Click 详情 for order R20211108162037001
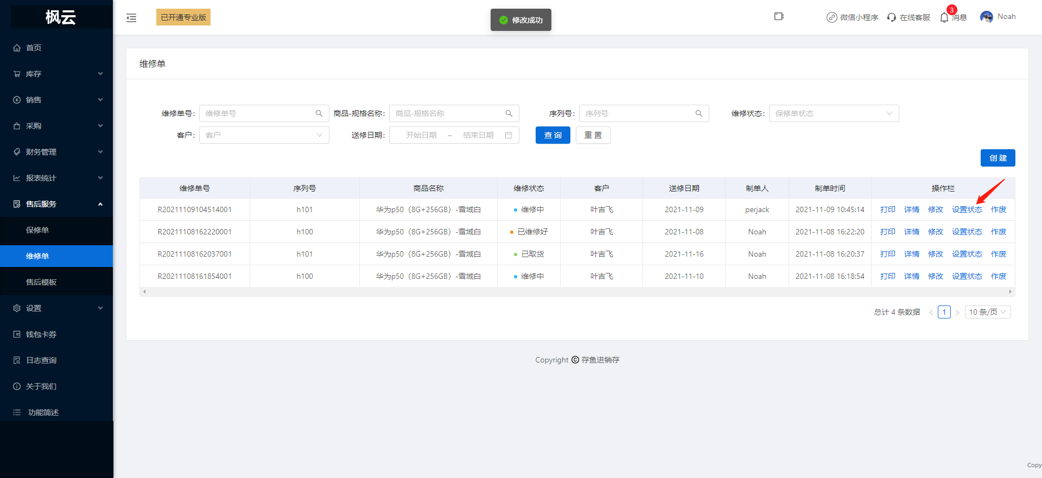 pyautogui.click(x=912, y=254)
